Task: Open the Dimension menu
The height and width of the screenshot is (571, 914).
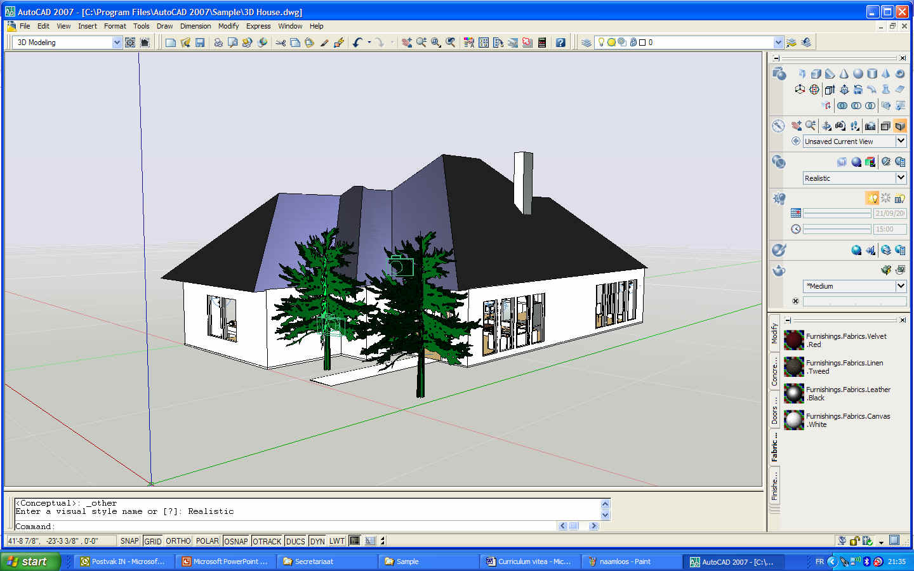Action: point(195,26)
